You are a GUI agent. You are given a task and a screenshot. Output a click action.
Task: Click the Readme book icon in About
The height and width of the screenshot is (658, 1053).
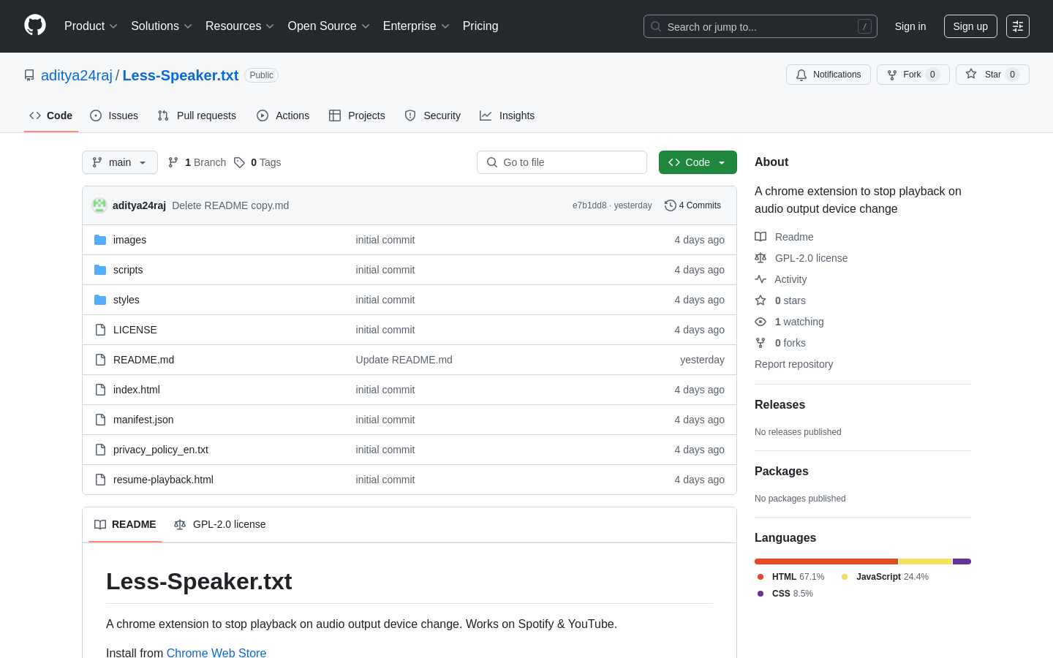tap(760, 237)
